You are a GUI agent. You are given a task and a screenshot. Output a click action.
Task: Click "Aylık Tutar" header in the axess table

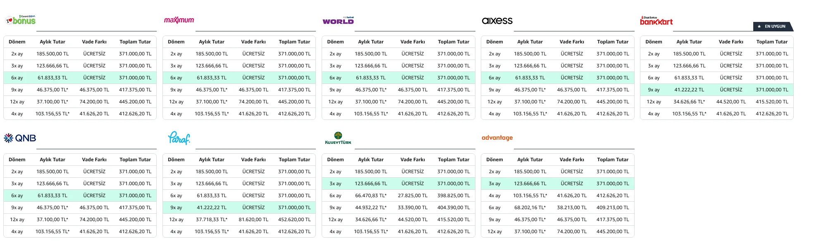pos(530,42)
